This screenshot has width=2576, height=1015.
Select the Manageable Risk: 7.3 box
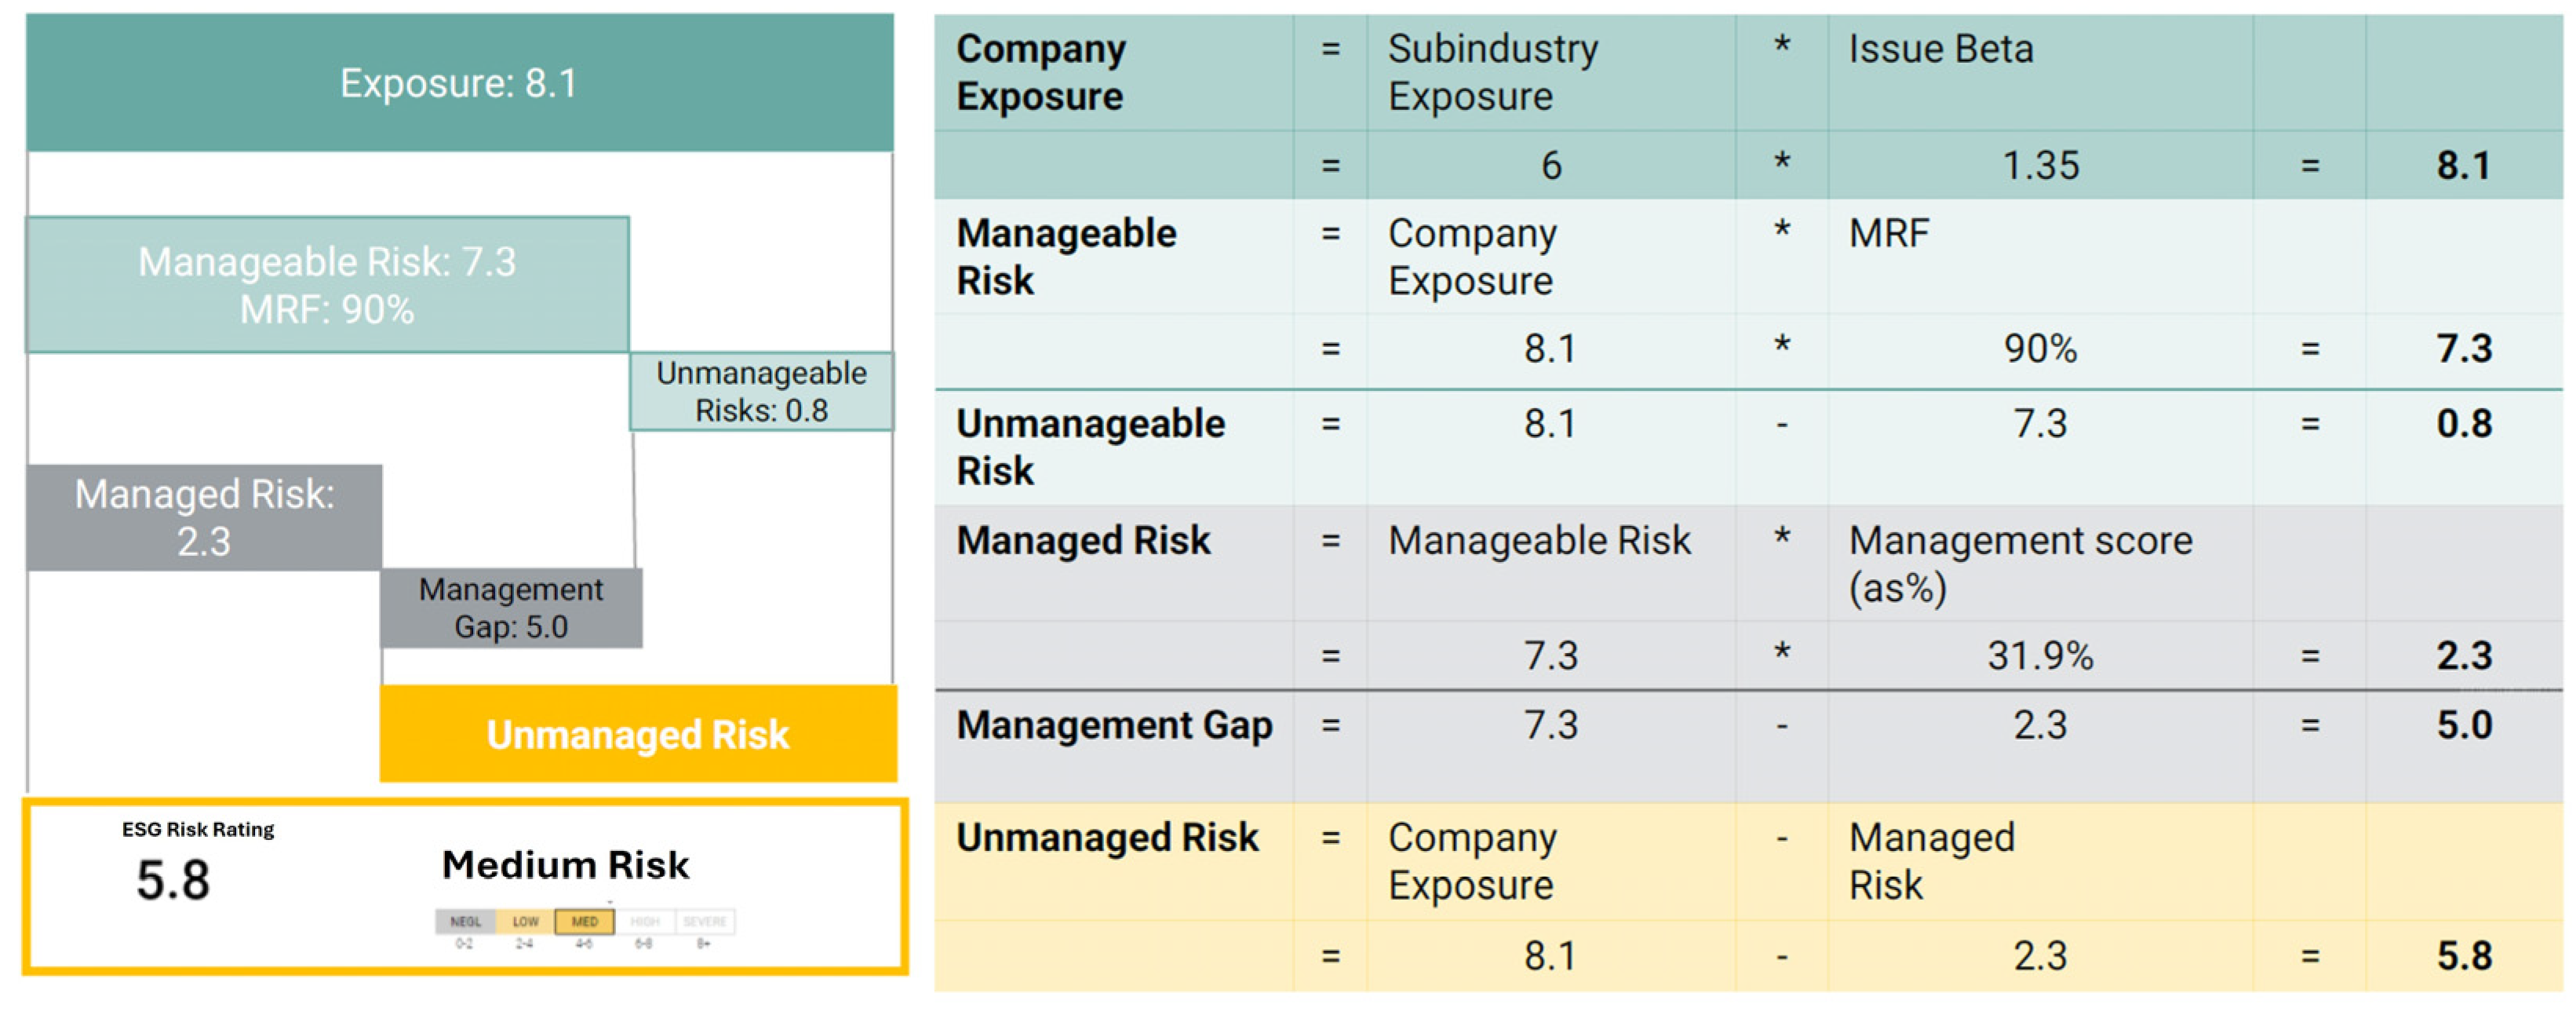(x=327, y=285)
